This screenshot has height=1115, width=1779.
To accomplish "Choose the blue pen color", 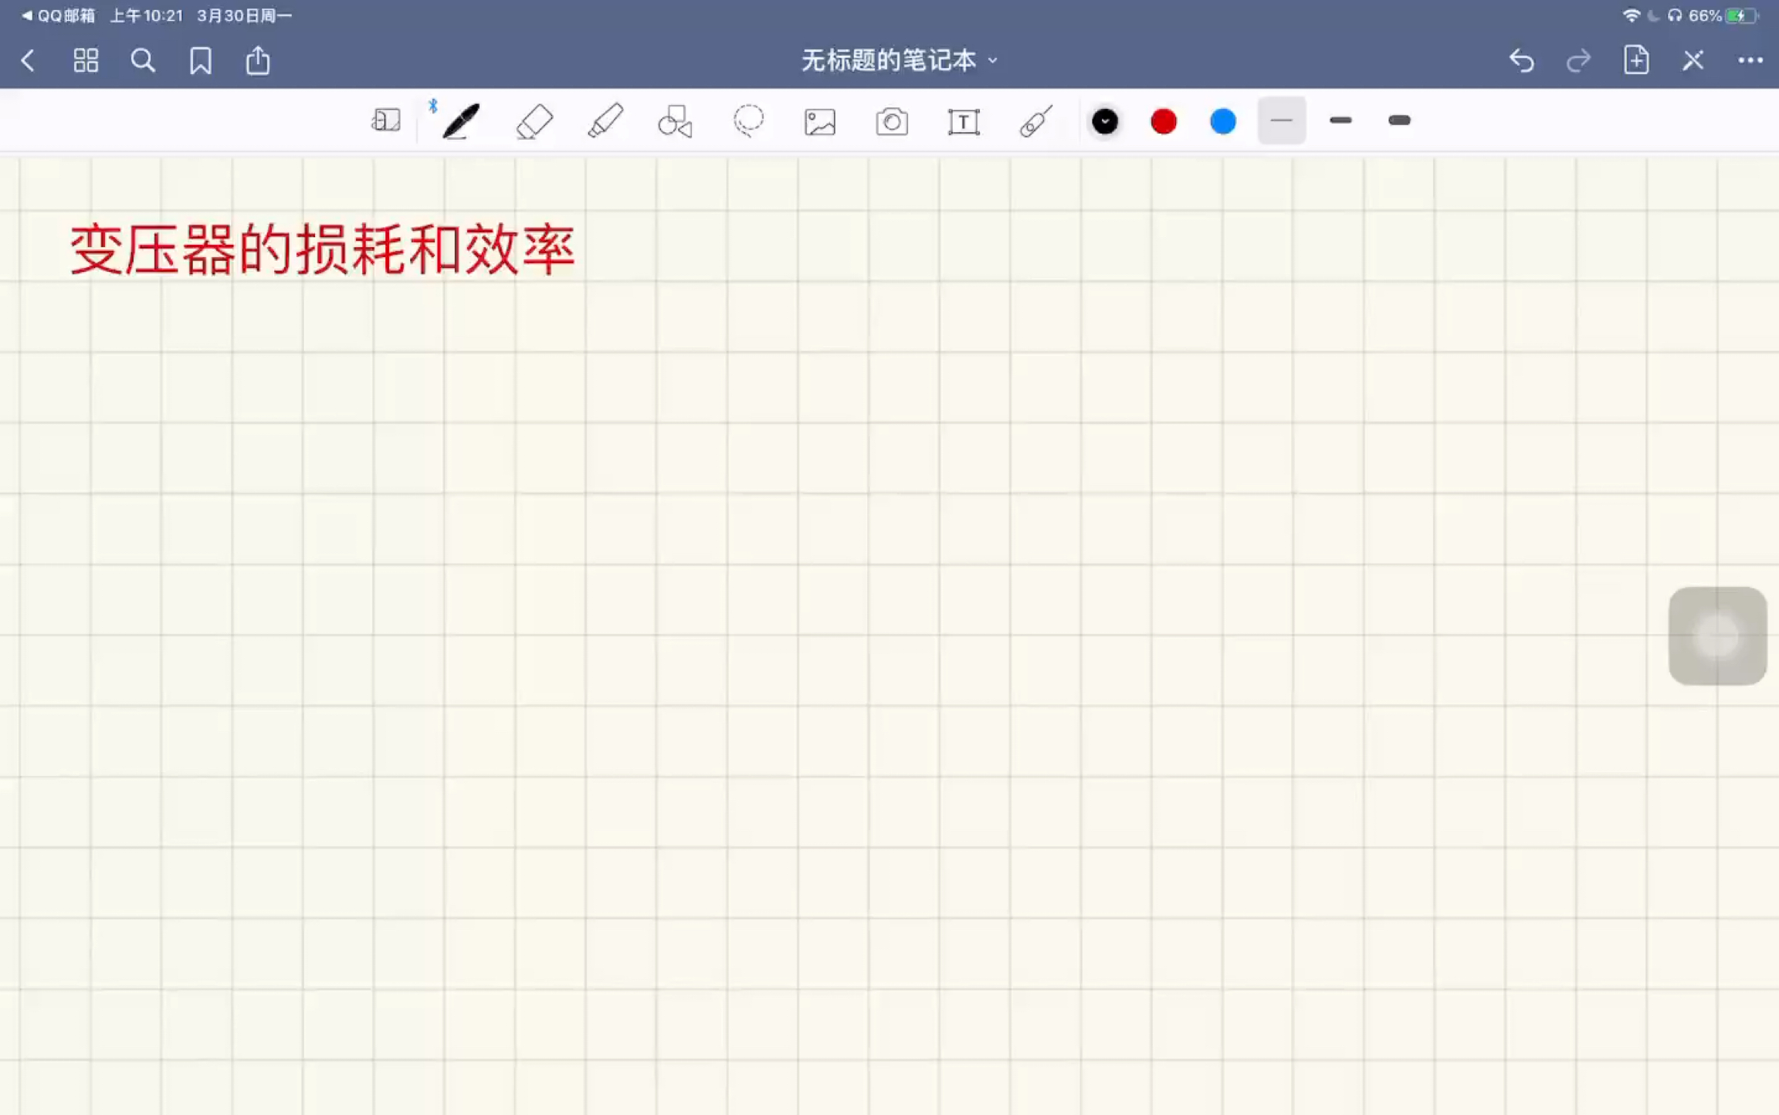I will (x=1223, y=121).
